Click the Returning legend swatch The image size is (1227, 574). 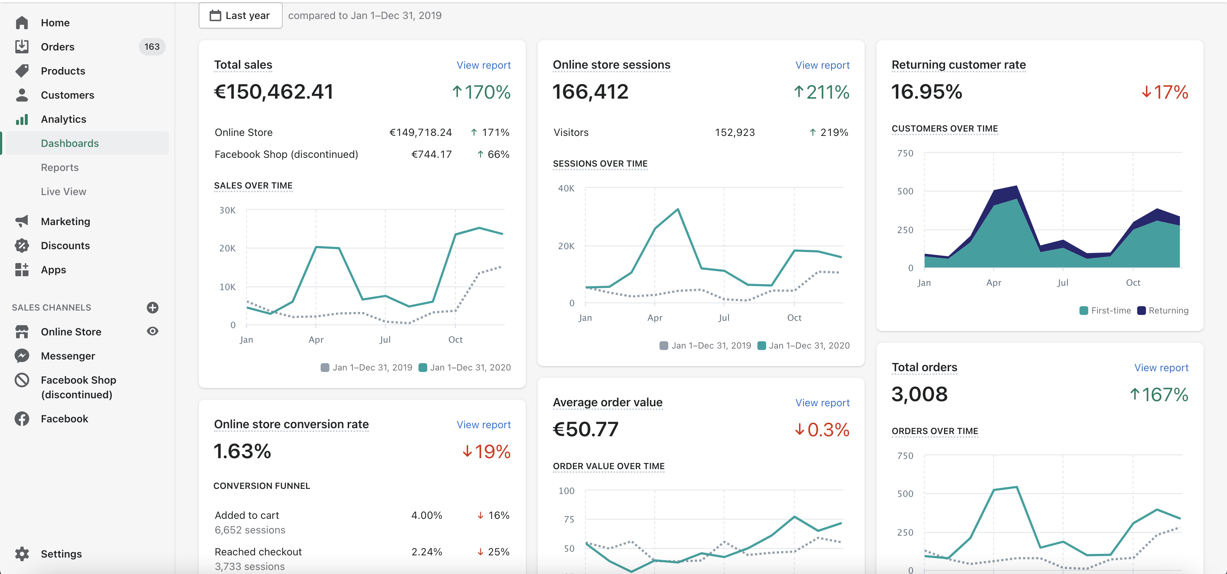1141,310
